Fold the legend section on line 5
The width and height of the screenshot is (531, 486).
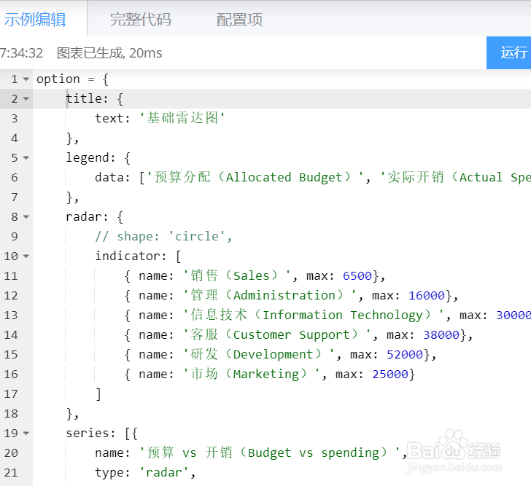tap(27, 157)
